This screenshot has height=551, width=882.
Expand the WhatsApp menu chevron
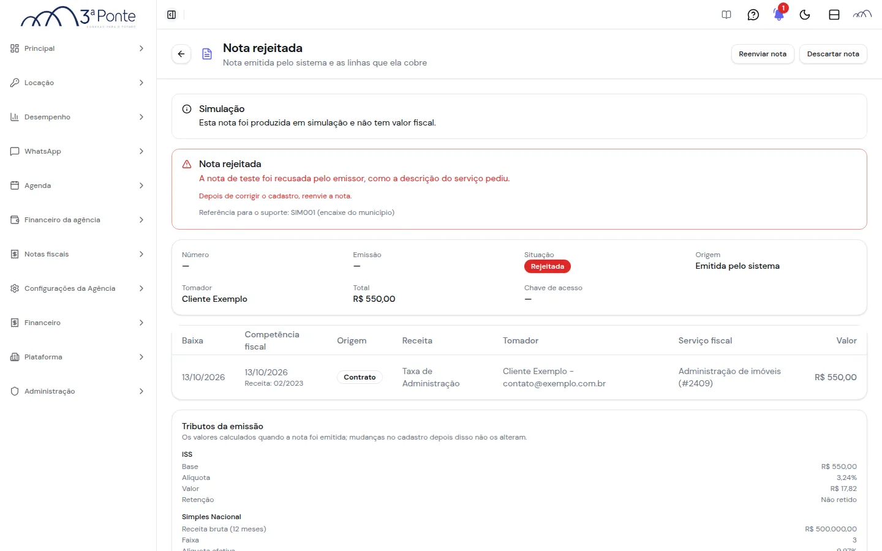click(x=141, y=151)
